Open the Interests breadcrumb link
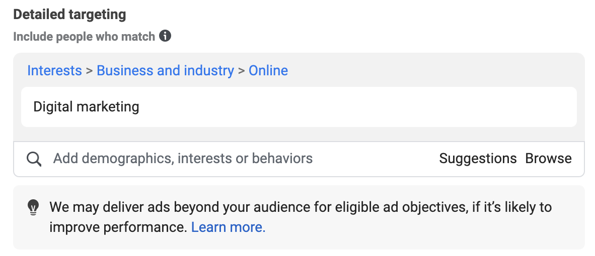Screen dimensions: 595x256 pyautogui.click(x=55, y=71)
